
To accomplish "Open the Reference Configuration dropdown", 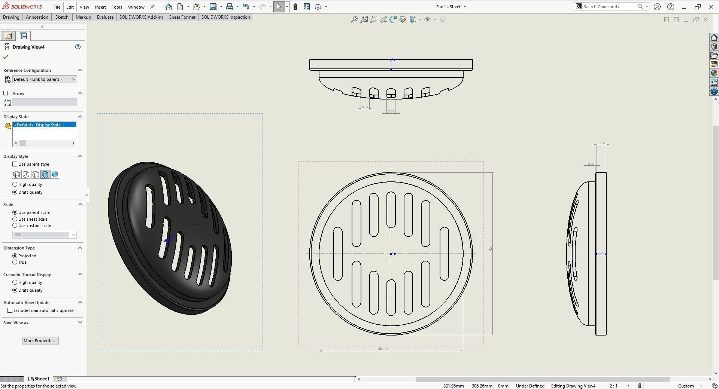I will pyautogui.click(x=45, y=79).
